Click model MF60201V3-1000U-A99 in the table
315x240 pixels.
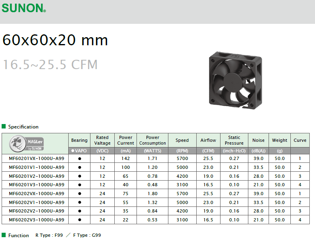pyautogui.click(x=36, y=185)
